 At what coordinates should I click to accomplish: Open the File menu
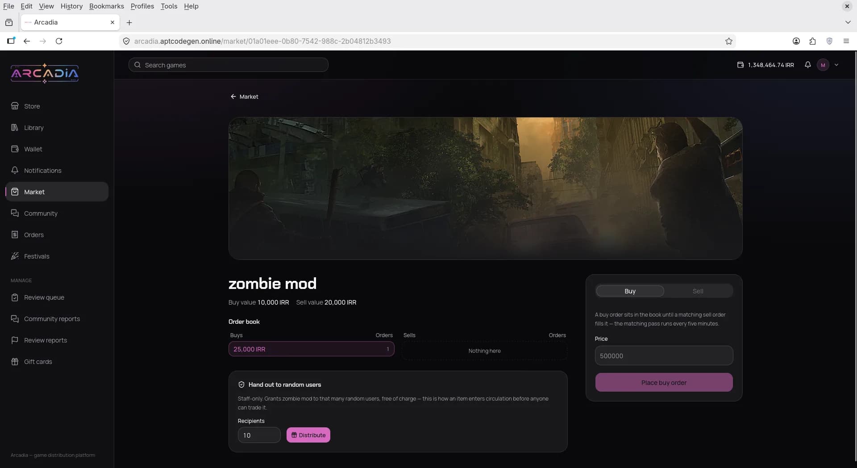click(8, 6)
